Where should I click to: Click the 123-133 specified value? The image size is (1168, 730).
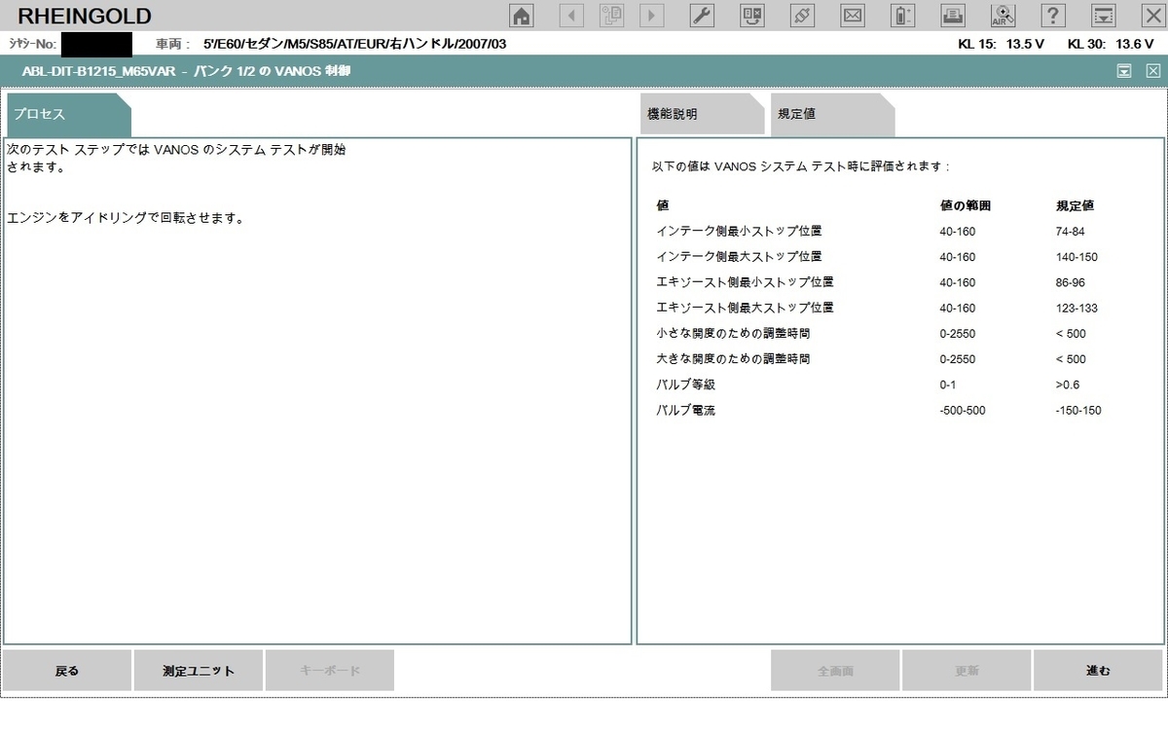[x=1077, y=308]
